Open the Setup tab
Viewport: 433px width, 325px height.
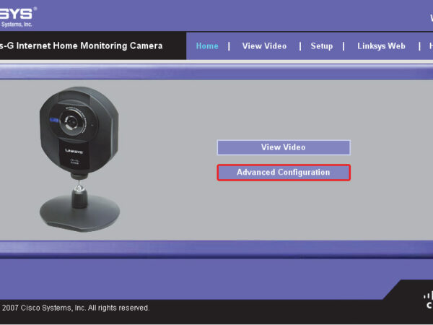click(322, 46)
